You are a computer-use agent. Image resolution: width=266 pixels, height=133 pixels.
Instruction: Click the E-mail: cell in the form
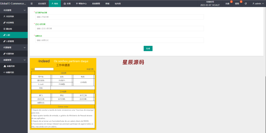click(x=41, y=84)
